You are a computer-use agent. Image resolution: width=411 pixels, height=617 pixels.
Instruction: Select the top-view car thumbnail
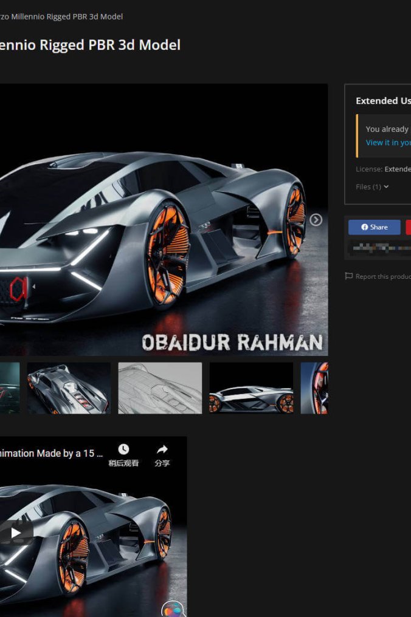pos(69,388)
